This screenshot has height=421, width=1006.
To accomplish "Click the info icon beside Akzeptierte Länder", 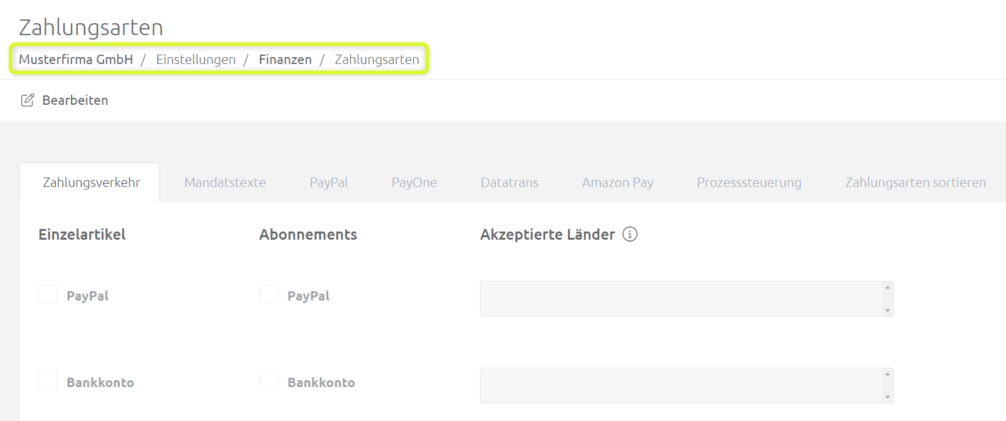I will [629, 234].
